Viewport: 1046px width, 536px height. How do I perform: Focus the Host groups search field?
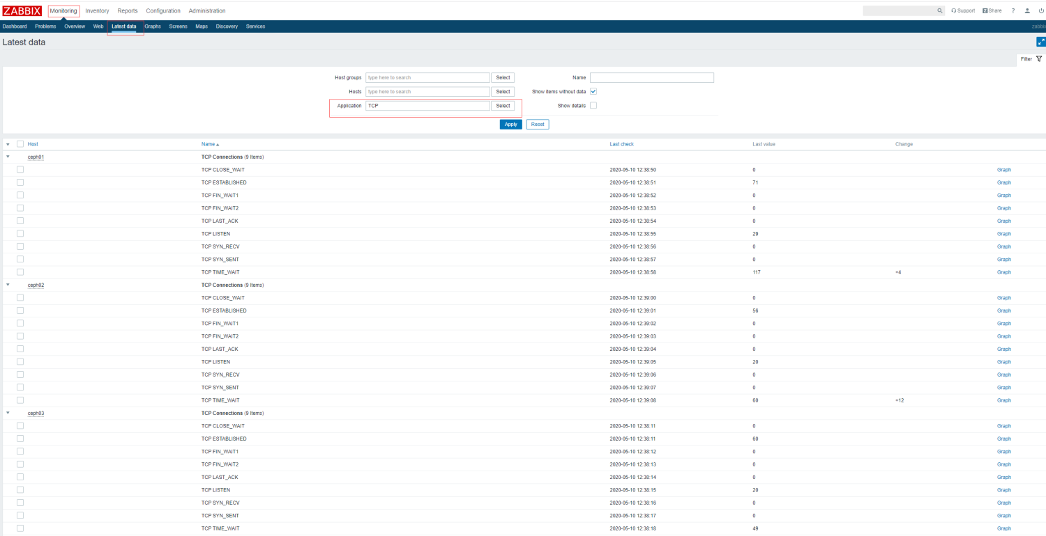click(427, 78)
